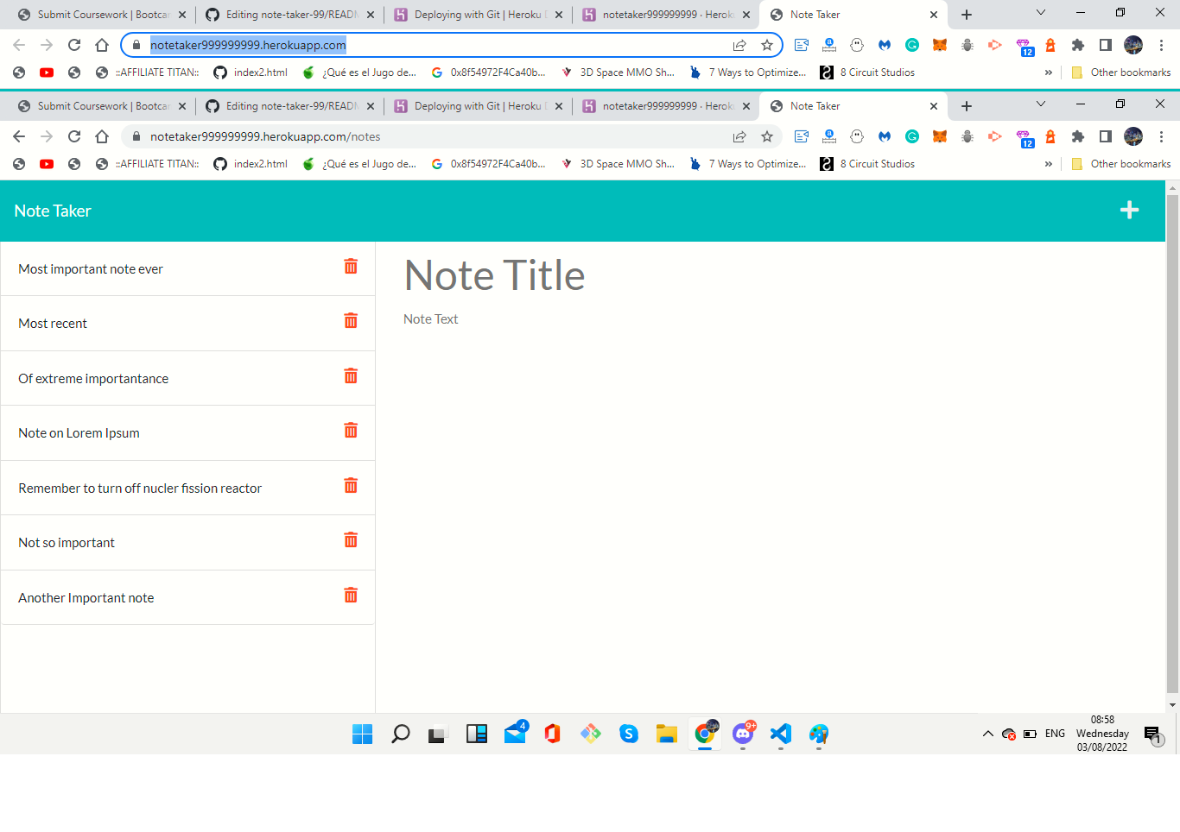The height and width of the screenshot is (832, 1180).
Task: Show hidden system tray icons chevron
Action: pos(987,734)
